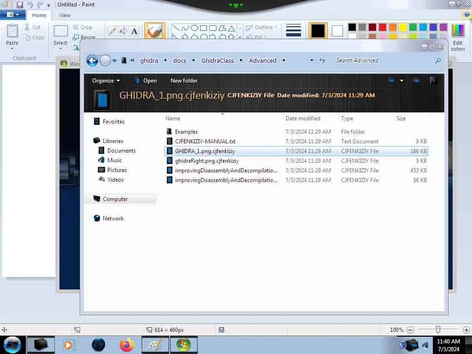Open recent pages dropdown beside Forward button

click(114, 61)
